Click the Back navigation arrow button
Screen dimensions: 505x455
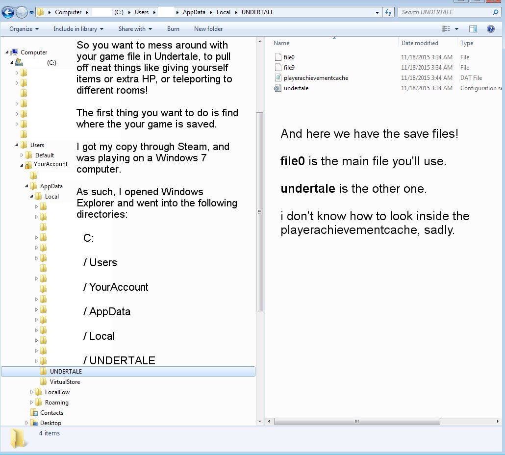coord(8,13)
